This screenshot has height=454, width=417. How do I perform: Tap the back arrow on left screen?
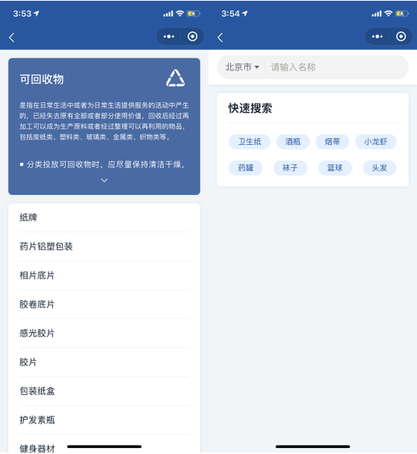tap(11, 37)
